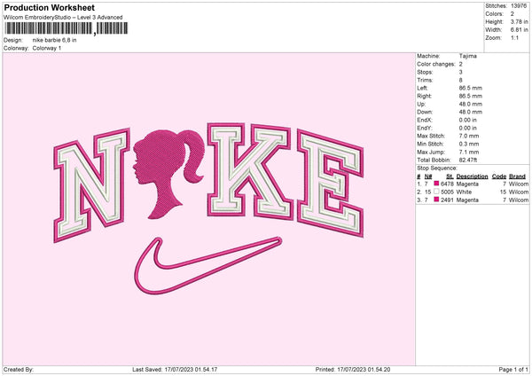The height and width of the screenshot is (376, 532).
Task: Click the Zoom value 1:1
Action: coord(514,38)
